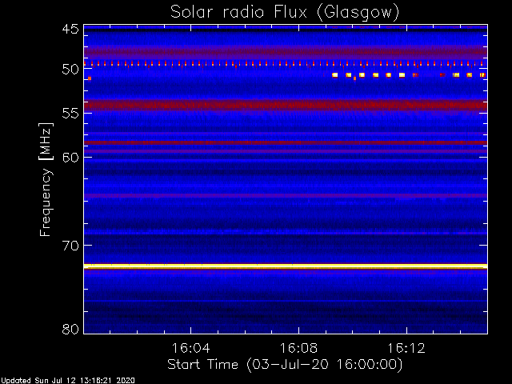This screenshot has width=512, height=384.
Task: Click the 45 frequency tick label
Action: [70, 29]
